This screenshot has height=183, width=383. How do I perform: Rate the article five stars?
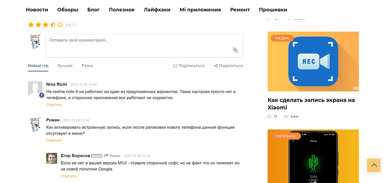pyautogui.click(x=60, y=25)
